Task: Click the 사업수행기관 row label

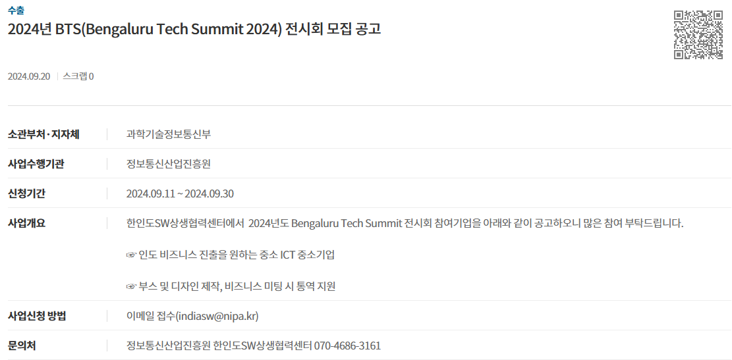Action: pos(36,164)
